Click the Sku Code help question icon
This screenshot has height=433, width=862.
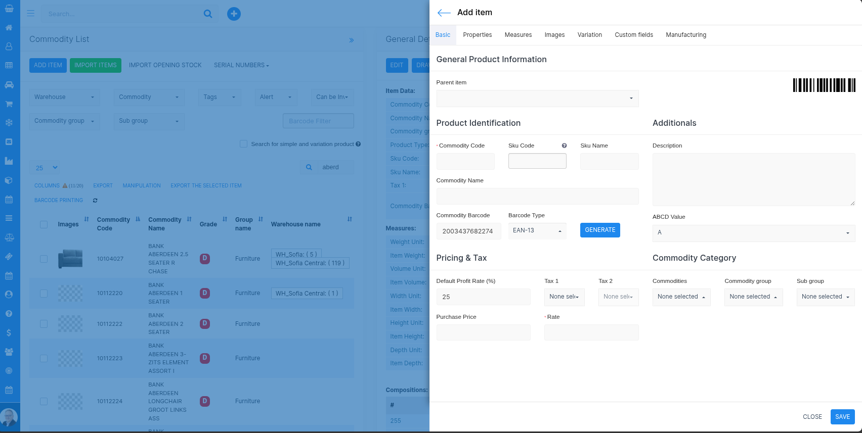564,146
